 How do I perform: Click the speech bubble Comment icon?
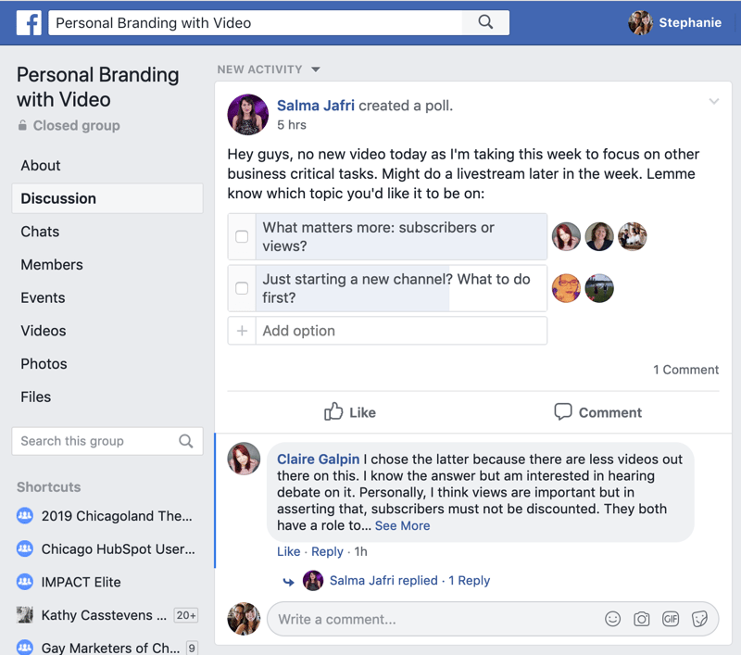[x=562, y=412]
